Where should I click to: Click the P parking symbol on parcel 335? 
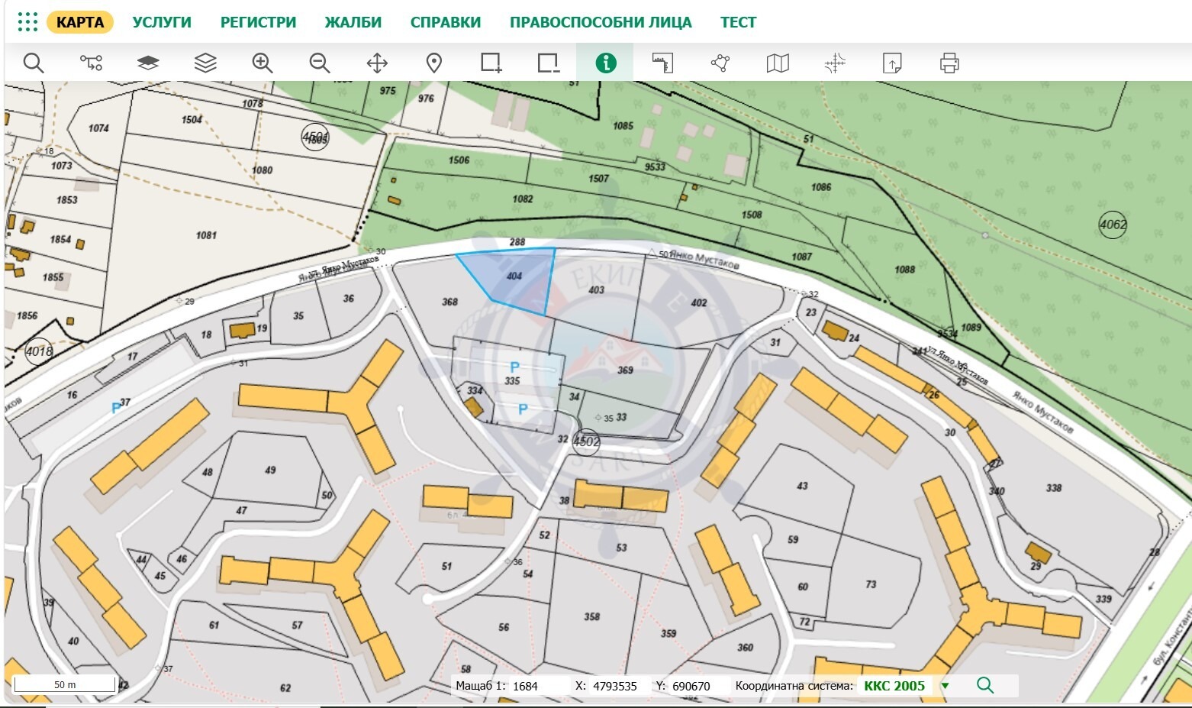click(514, 368)
